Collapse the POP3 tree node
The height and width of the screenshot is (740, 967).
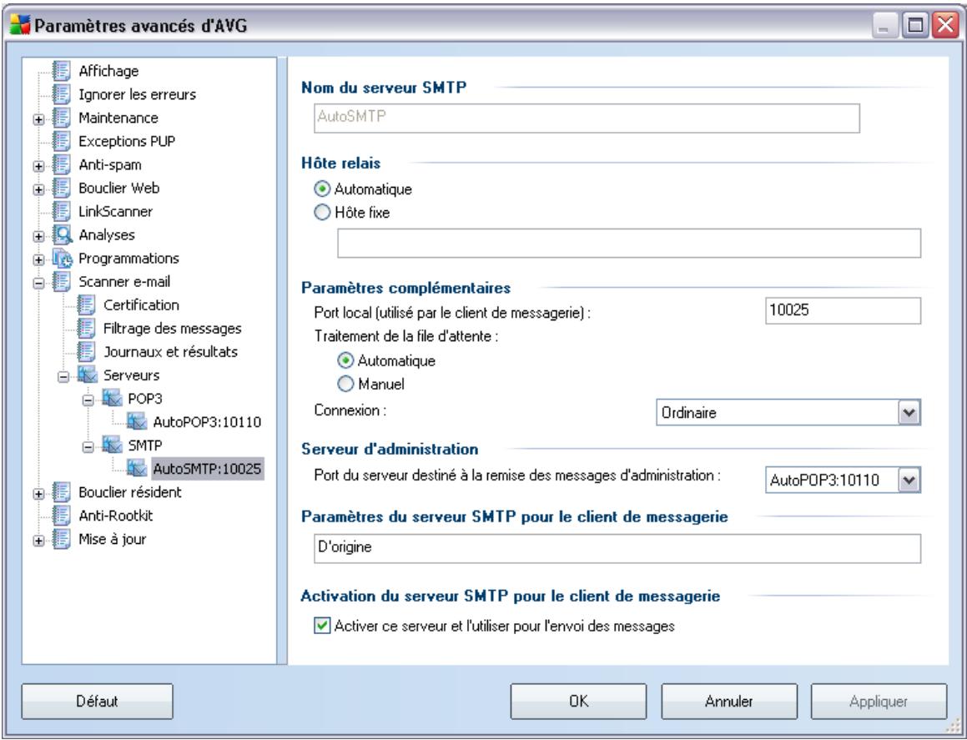tap(88, 400)
